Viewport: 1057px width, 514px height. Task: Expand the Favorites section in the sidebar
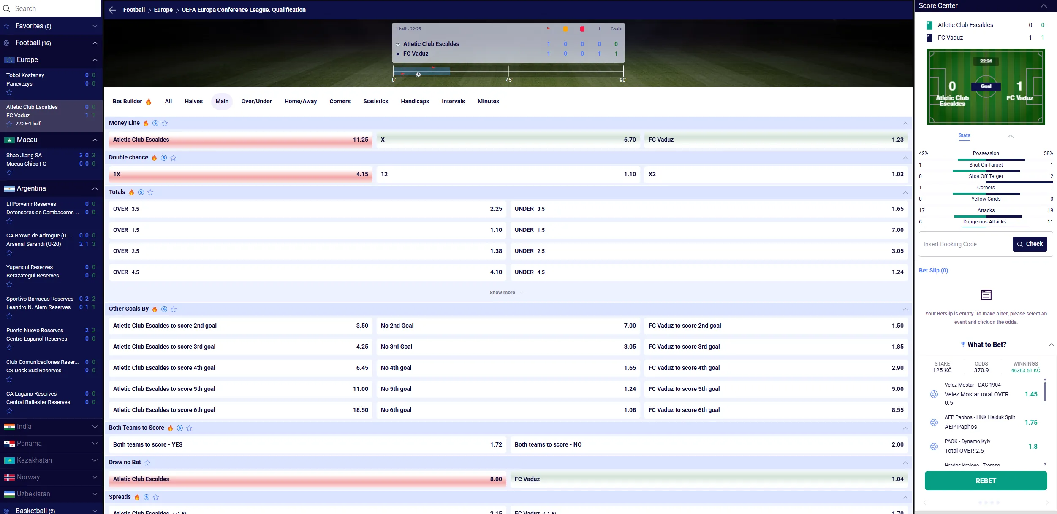95,26
